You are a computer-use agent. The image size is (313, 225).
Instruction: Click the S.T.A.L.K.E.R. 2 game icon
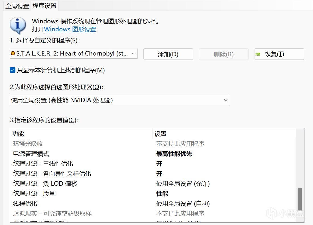[x=13, y=54]
